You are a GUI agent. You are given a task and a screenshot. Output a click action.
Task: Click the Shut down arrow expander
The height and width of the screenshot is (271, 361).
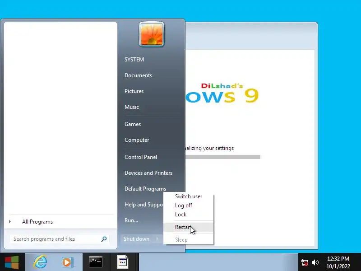[x=157, y=239]
